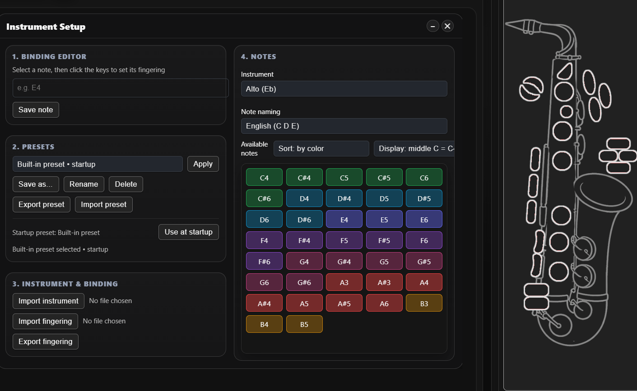The image size is (637, 391).
Task: Open the Sort: by color dropdown
Action: point(321,149)
